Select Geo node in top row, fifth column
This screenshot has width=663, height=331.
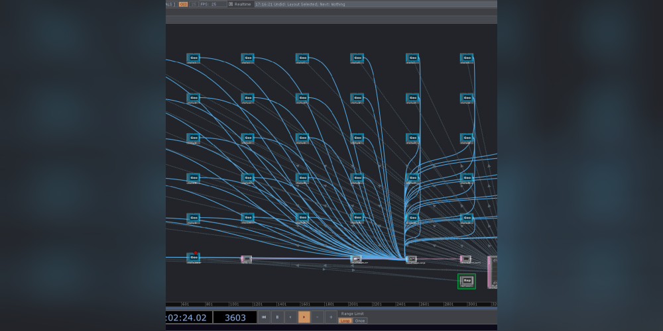coord(412,58)
